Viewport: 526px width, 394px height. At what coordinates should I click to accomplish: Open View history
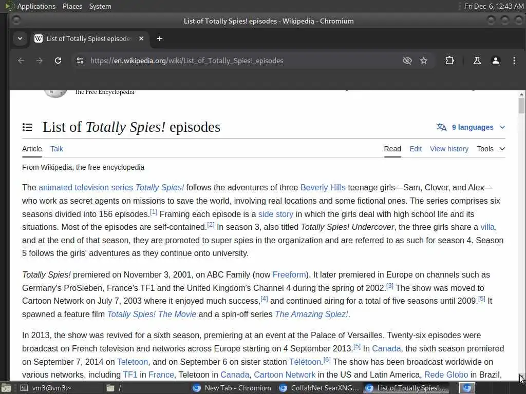[x=449, y=149]
